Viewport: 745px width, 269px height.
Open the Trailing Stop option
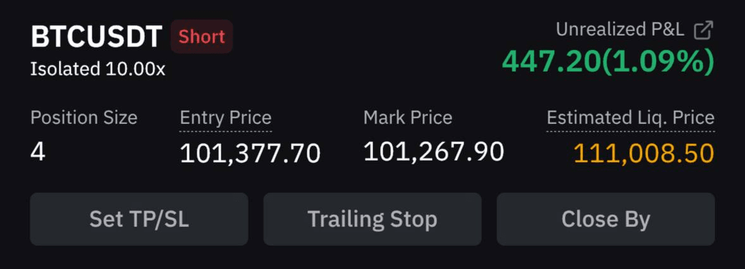pyautogui.click(x=372, y=219)
